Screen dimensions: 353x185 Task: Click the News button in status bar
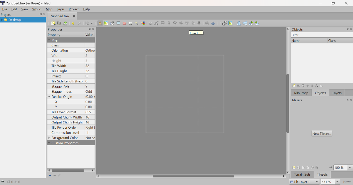click(347, 182)
